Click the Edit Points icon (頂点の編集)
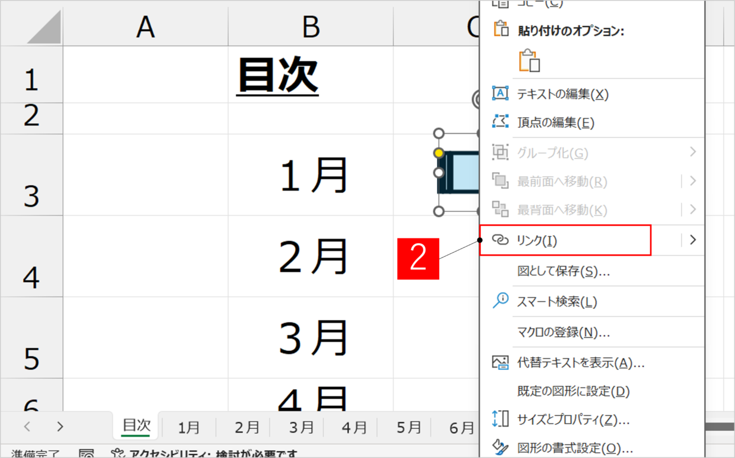Viewport: 735px width, 458px height. point(500,122)
